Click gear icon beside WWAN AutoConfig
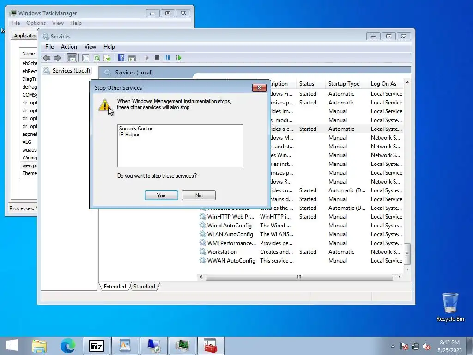This screenshot has height=355, width=473. point(202,260)
